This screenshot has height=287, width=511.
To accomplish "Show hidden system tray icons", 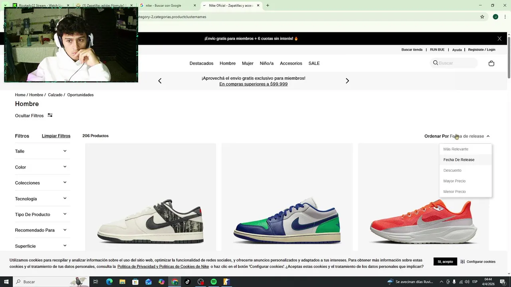I will tap(442, 282).
